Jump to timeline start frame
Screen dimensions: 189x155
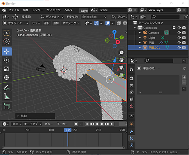pyautogui.click(x=87, y=124)
